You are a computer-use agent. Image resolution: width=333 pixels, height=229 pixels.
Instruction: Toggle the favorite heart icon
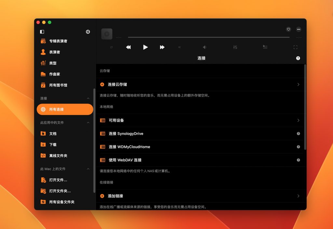[x=288, y=29]
